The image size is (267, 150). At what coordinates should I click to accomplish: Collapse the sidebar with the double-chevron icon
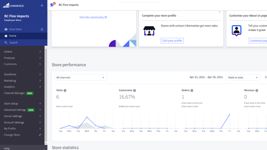pos(42,6)
